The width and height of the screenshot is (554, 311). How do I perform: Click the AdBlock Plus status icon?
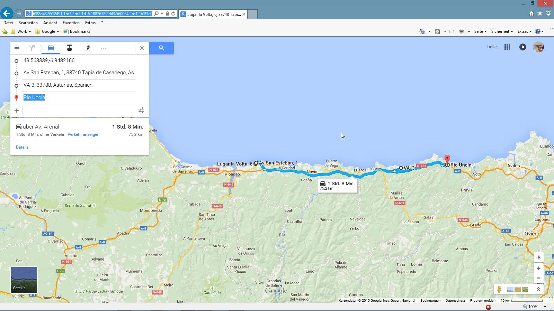click(x=489, y=307)
